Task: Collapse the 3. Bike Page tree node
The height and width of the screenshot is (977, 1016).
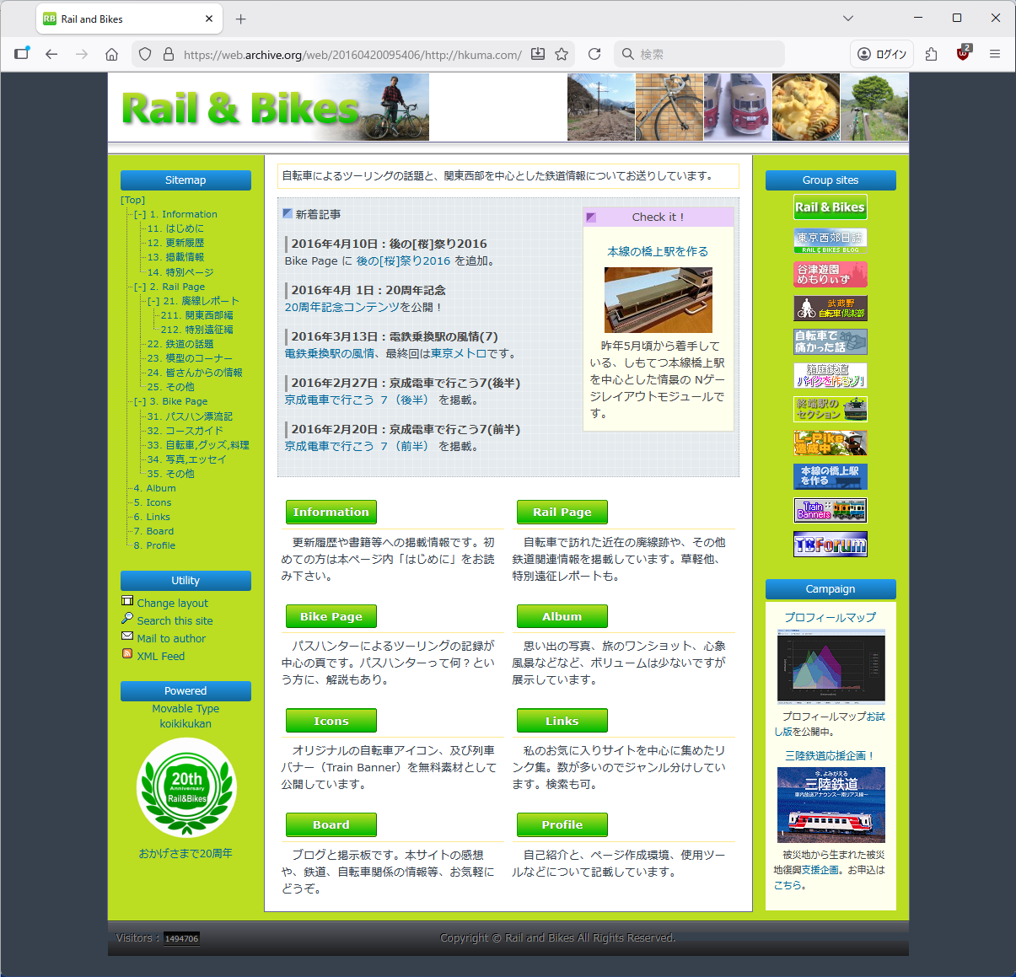Action: [140, 402]
